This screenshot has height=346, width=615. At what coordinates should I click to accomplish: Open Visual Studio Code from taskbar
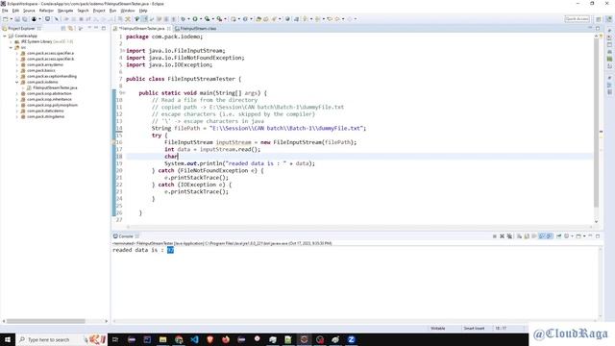pos(194,339)
